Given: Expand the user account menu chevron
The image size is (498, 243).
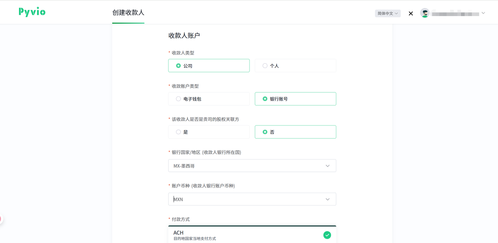Looking at the screenshot, I should pyautogui.click(x=483, y=13).
